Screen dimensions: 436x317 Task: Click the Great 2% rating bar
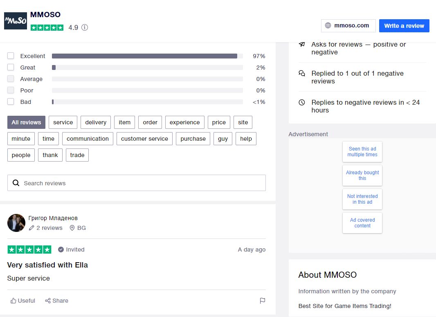147,67
